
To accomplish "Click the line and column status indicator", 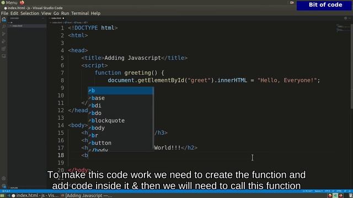I will pos(307,191).
